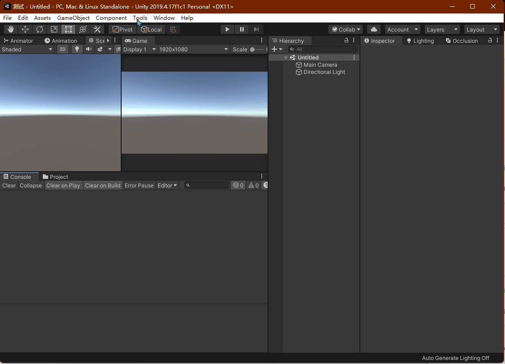Open Hierarchy panel options menu
This screenshot has height=364, width=505.
point(354,40)
